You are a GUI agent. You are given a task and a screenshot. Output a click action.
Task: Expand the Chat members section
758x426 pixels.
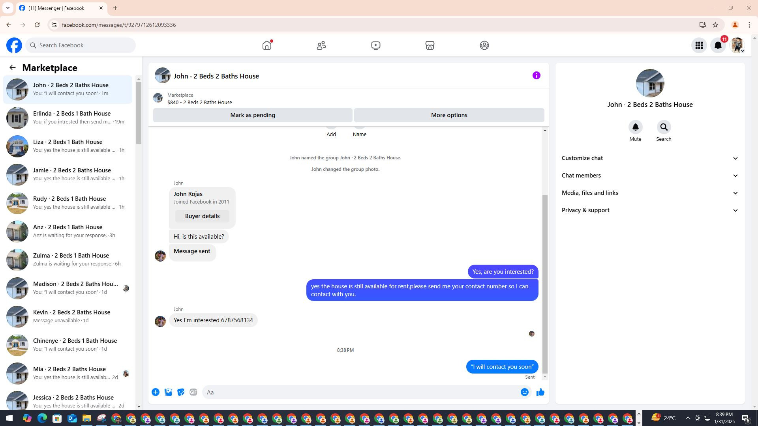click(650, 176)
